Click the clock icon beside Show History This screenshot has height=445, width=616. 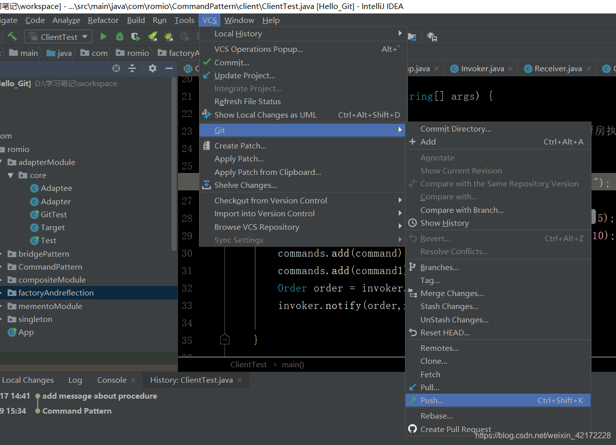pos(412,223)
